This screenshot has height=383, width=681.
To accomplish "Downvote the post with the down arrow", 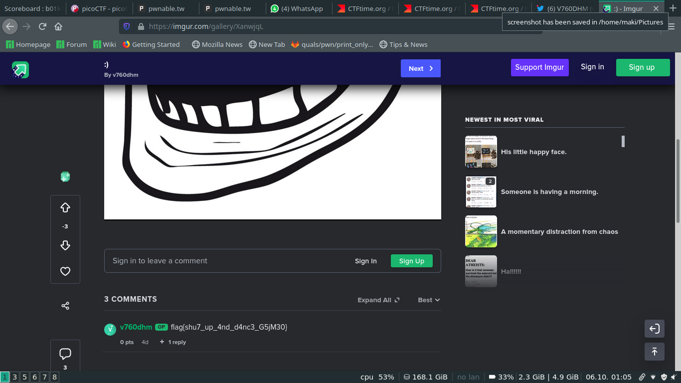I will pyautogui.click(x=65, y=245).
